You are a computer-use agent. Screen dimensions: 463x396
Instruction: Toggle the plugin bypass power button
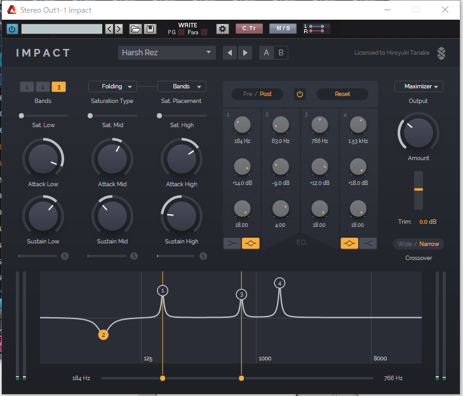[x=12, y=29]
